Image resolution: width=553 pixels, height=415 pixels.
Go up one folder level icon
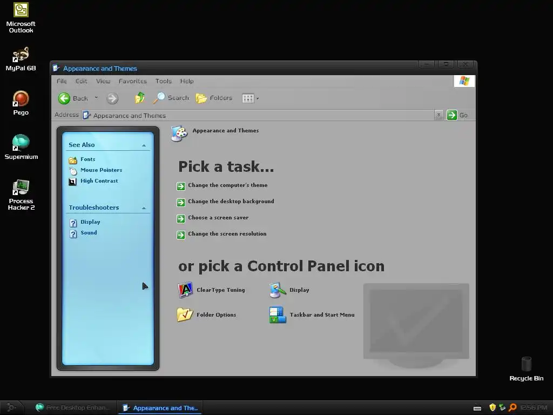pos(140,98)
